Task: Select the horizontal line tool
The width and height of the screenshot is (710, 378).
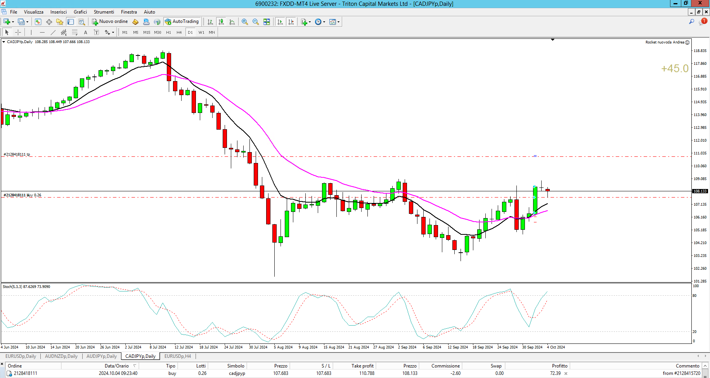Action: tap(42, 32)
